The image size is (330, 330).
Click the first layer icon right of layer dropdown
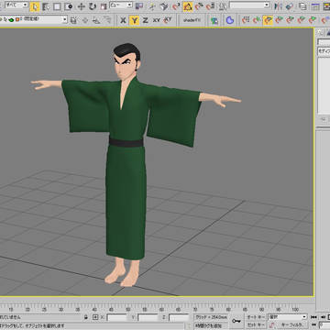tap(73, 20)
